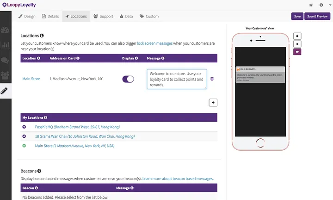333x200 pixels.
Task: Switch preview to Apple device view
Action: click(297, 36)
